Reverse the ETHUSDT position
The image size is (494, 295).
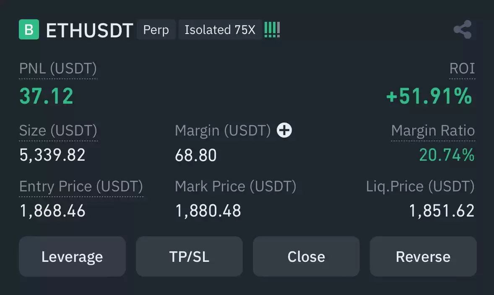tap(423, 256)
